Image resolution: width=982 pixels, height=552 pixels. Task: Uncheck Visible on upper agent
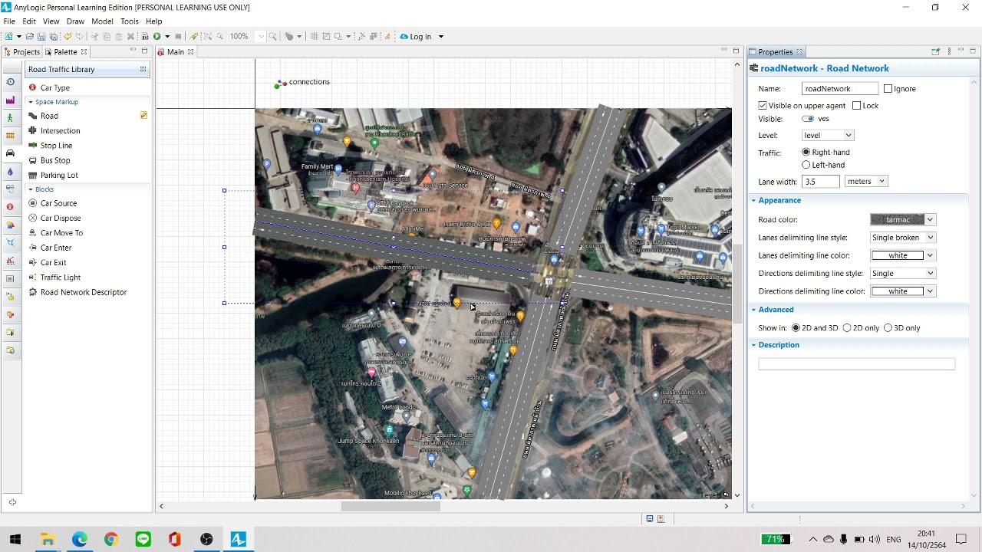(x=763, y=106)
